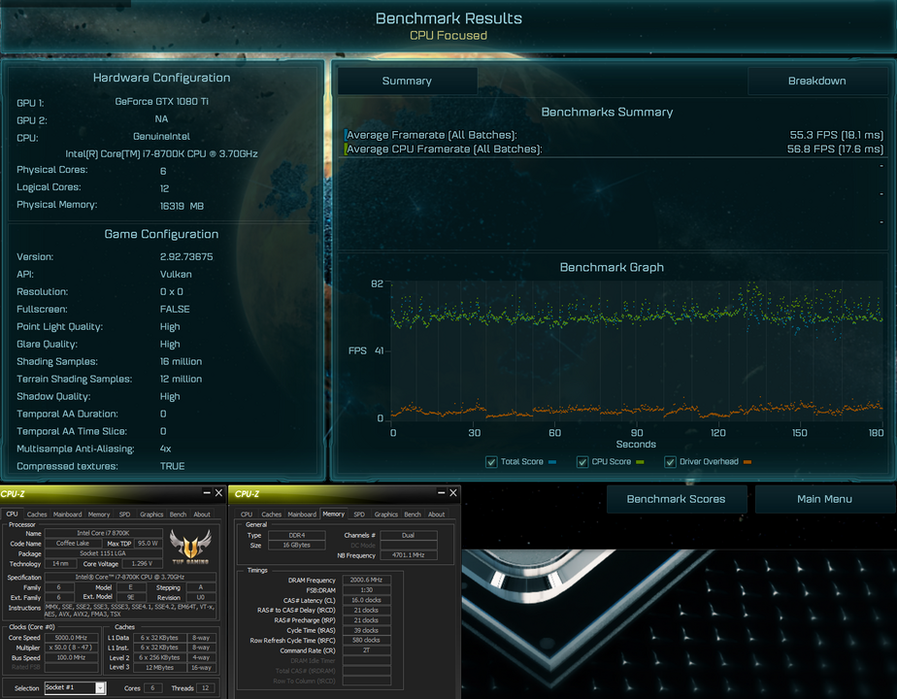Switch to the Breakdown tab
This screenshot has width=897, height=699.
tap(817, 82)
